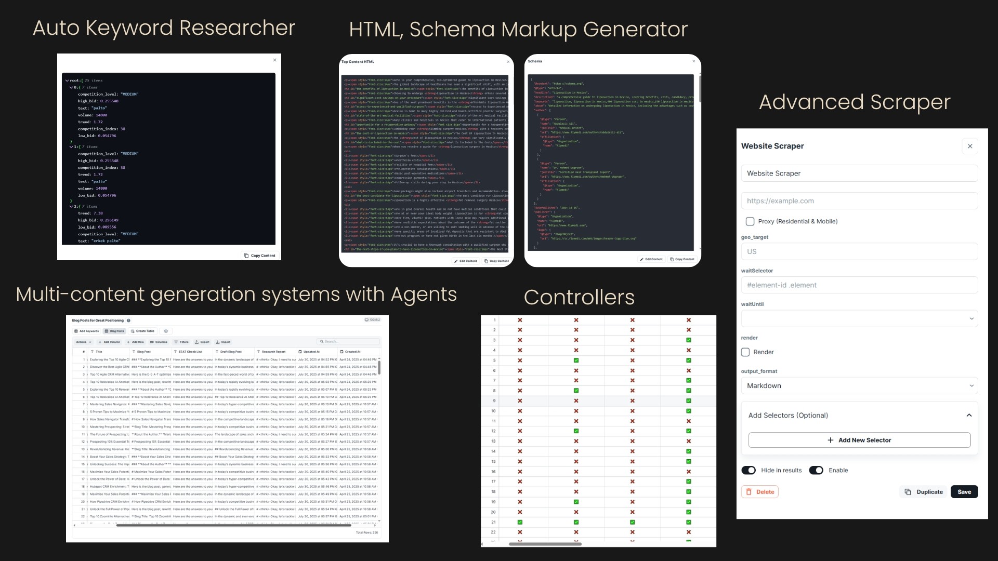
Task: Click the Save button
Action: tap(964, 492)
